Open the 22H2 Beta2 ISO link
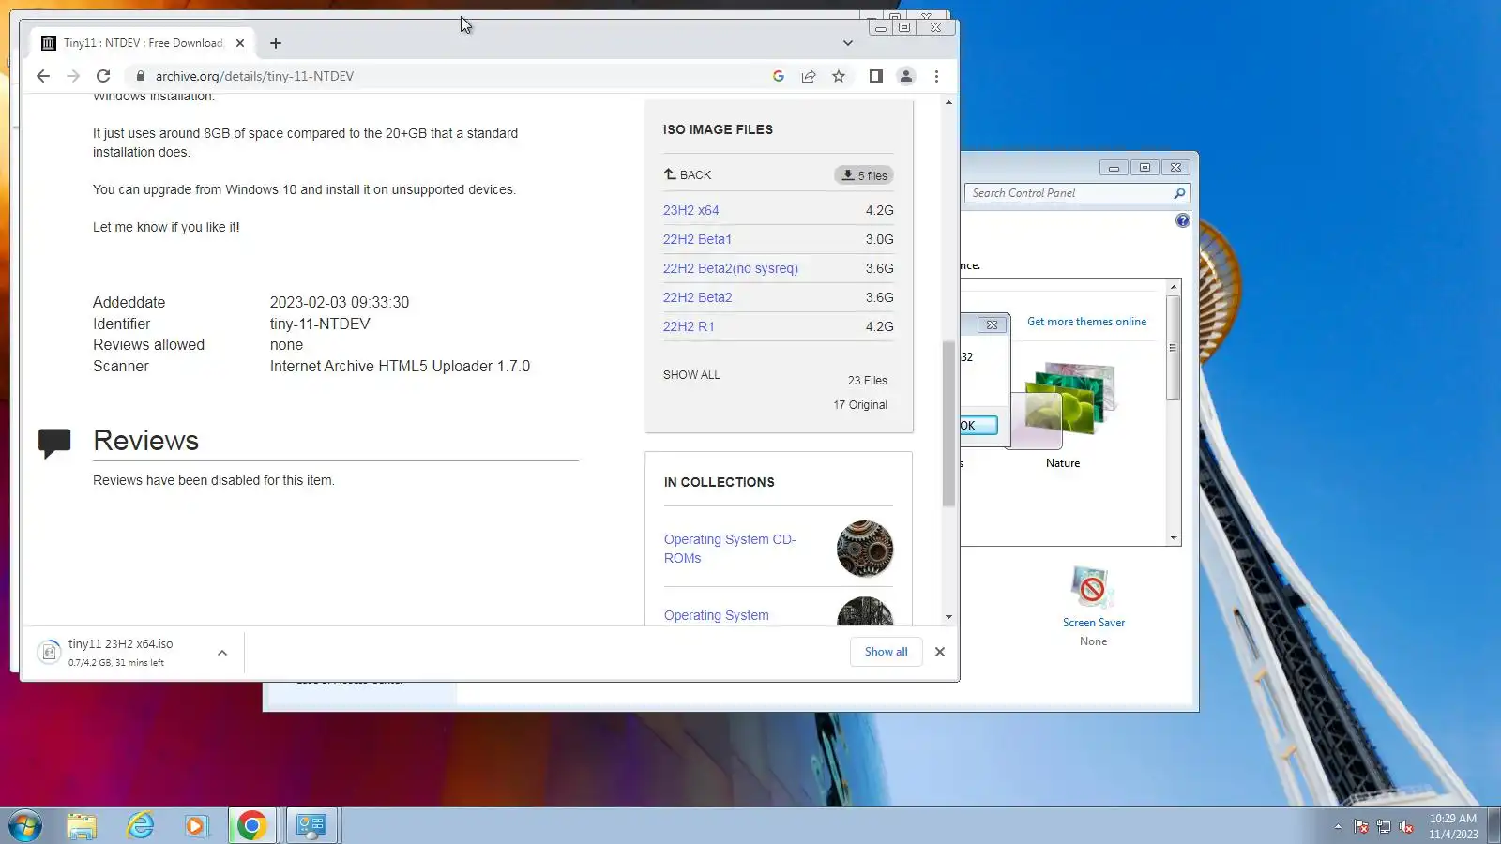This screenshot has height=844, width=1501. [698, 297]
